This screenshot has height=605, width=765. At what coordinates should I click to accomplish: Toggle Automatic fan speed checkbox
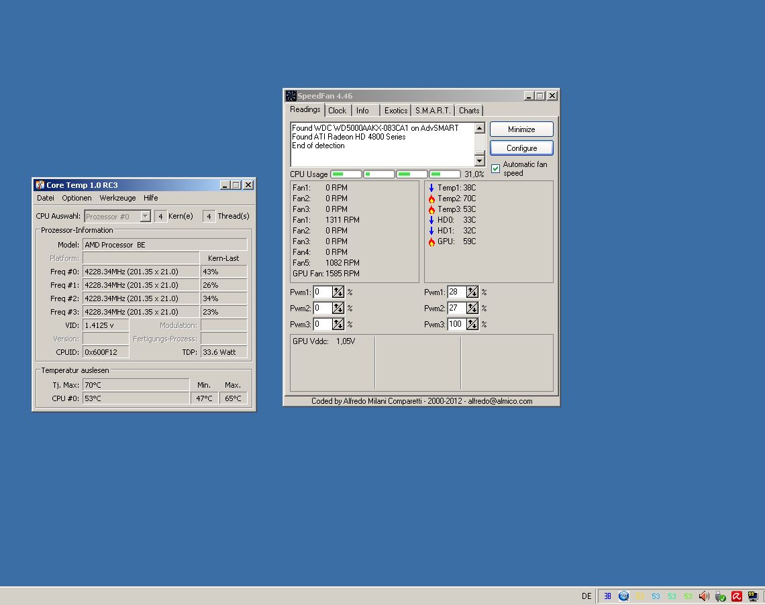pyautogui.click(x=495, y=168)
